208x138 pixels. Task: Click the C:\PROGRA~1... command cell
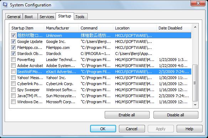click(x=95, y=54)
